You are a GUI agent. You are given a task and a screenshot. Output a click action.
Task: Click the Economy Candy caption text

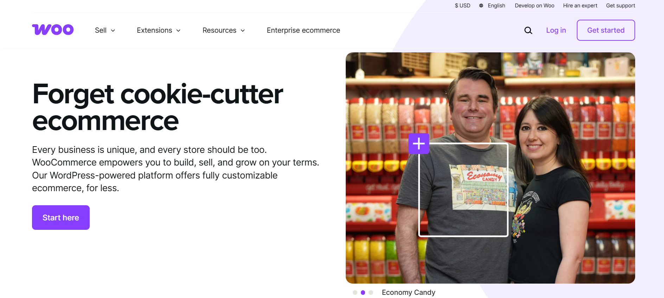(408, 292)
